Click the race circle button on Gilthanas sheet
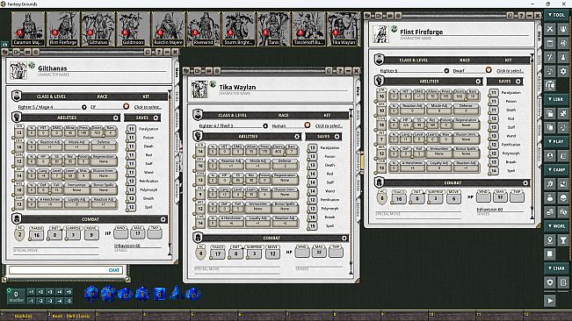 tap(126, 106)
